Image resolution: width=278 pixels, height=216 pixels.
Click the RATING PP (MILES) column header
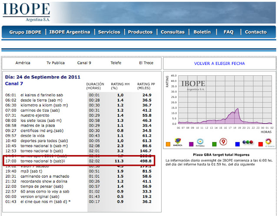(146, 86)
